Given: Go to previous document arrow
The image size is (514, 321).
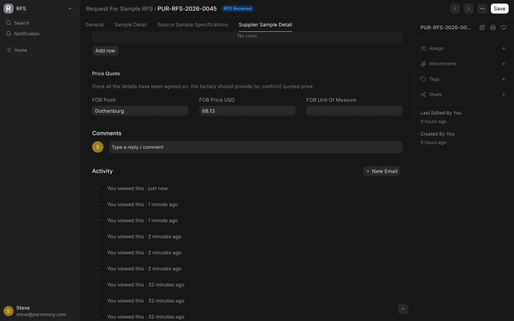Looking at the screenshot, I should 455,8.
